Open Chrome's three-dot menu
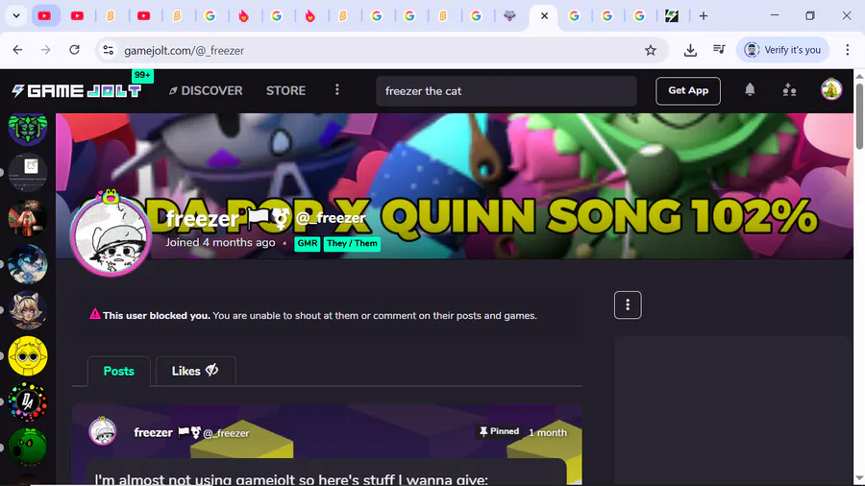The width and height of the screenshot is (865, 486). (848, 50)
